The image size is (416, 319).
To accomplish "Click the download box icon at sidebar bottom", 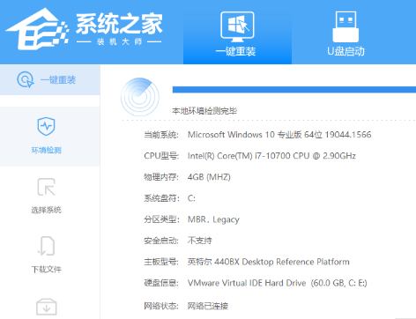I will click(47, 307).
